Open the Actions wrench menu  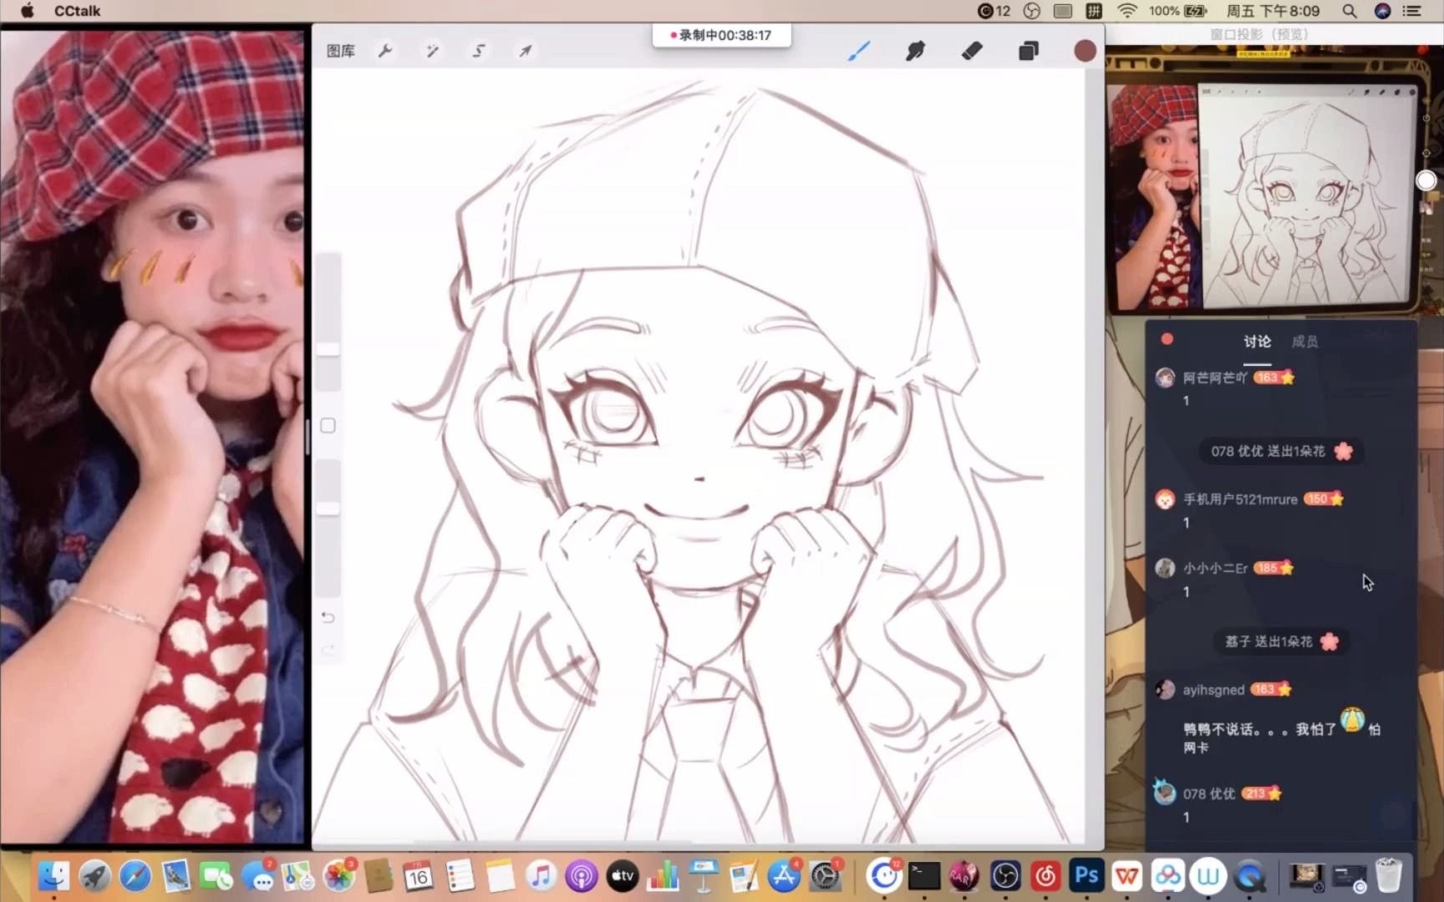coord(384,51)
